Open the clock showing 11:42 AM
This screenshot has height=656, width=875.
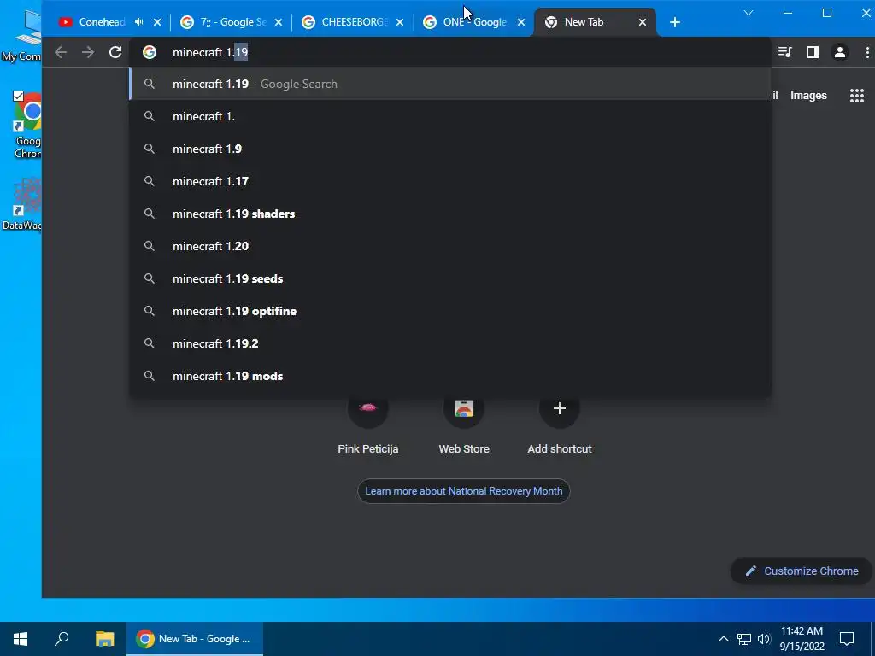802,639
